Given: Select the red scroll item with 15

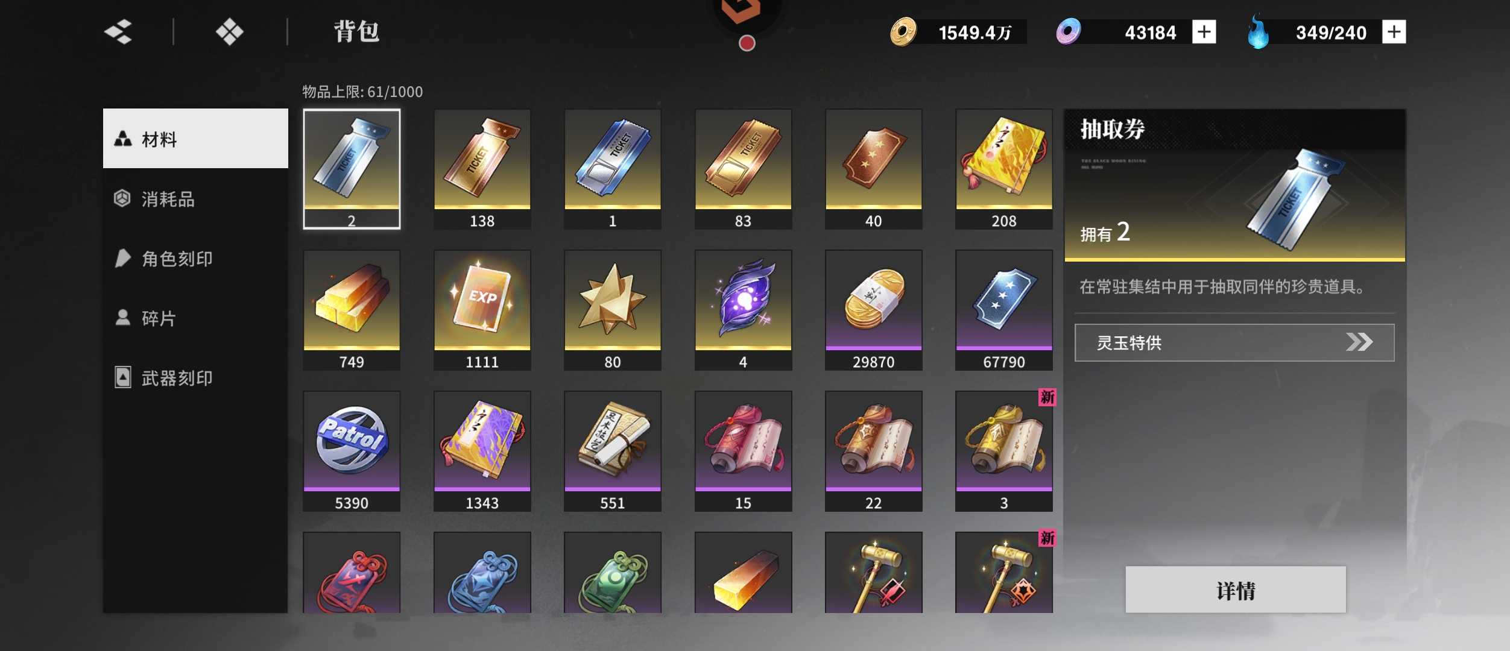Looking at the screenshot, I should pyautogui.click(x=743, y=451).
